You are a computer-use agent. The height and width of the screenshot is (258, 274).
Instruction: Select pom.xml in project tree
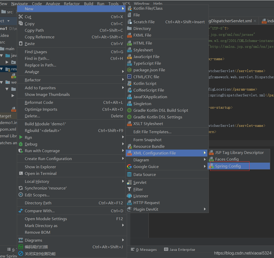tap(8, 129)
